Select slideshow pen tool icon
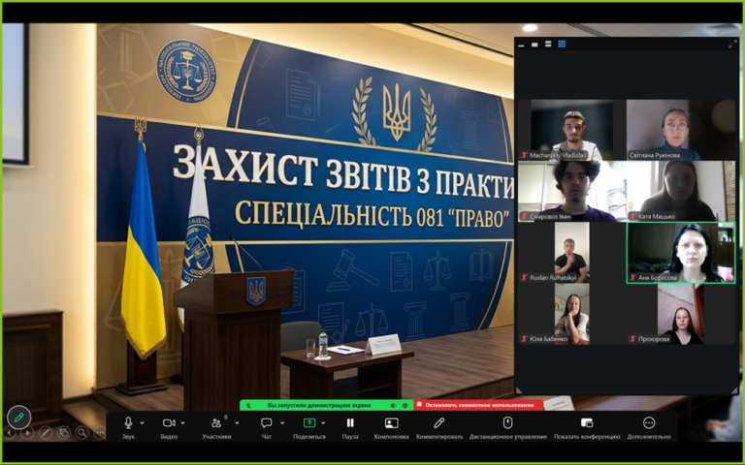 pos(46,433)
